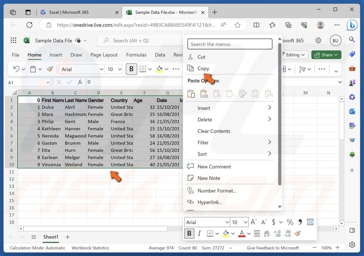Click Increase Decimal in mini toolbar
The width and height of the screenshot is (364, 256).
[x=277, y=233]
